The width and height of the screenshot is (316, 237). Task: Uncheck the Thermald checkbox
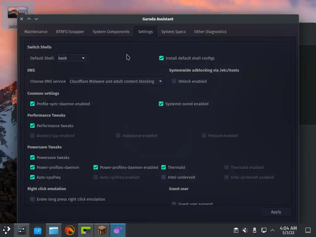click(x=164, y=167)
